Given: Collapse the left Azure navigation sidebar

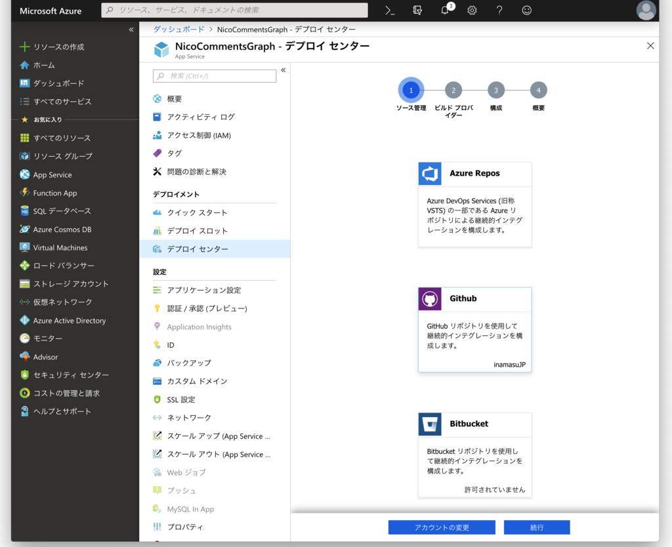Looking at the screenshot, I should click(131, 30).
